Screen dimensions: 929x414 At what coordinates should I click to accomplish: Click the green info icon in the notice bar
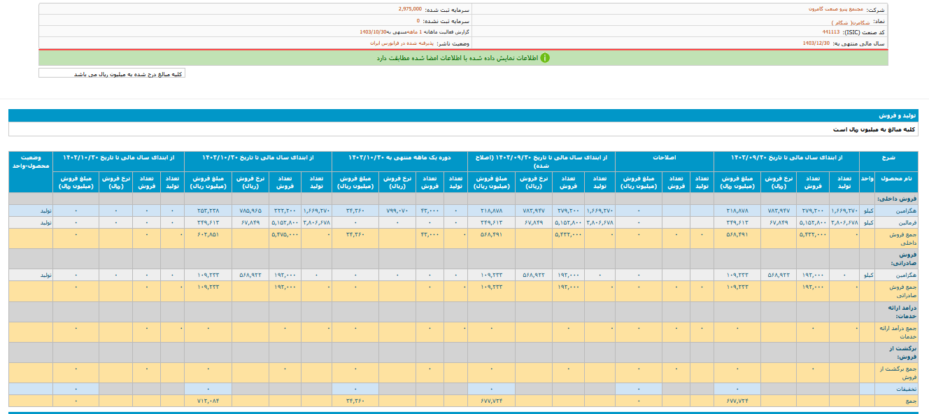pyautogui.click(x=545, y=58)
